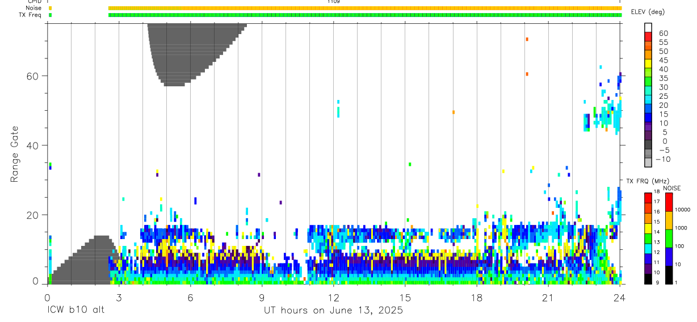Screen dimensions: 697x322
Task: Click 'UT hours on June 13, 2025' axis title
Action: [333, 310]
